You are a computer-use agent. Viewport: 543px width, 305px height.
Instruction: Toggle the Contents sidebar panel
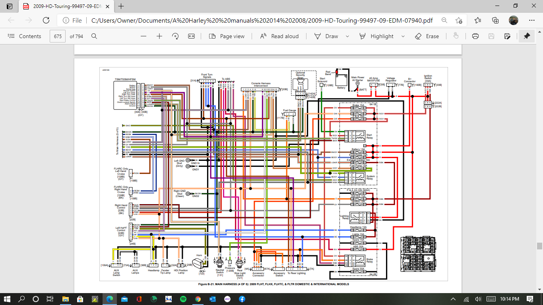(x=25, y=36)
